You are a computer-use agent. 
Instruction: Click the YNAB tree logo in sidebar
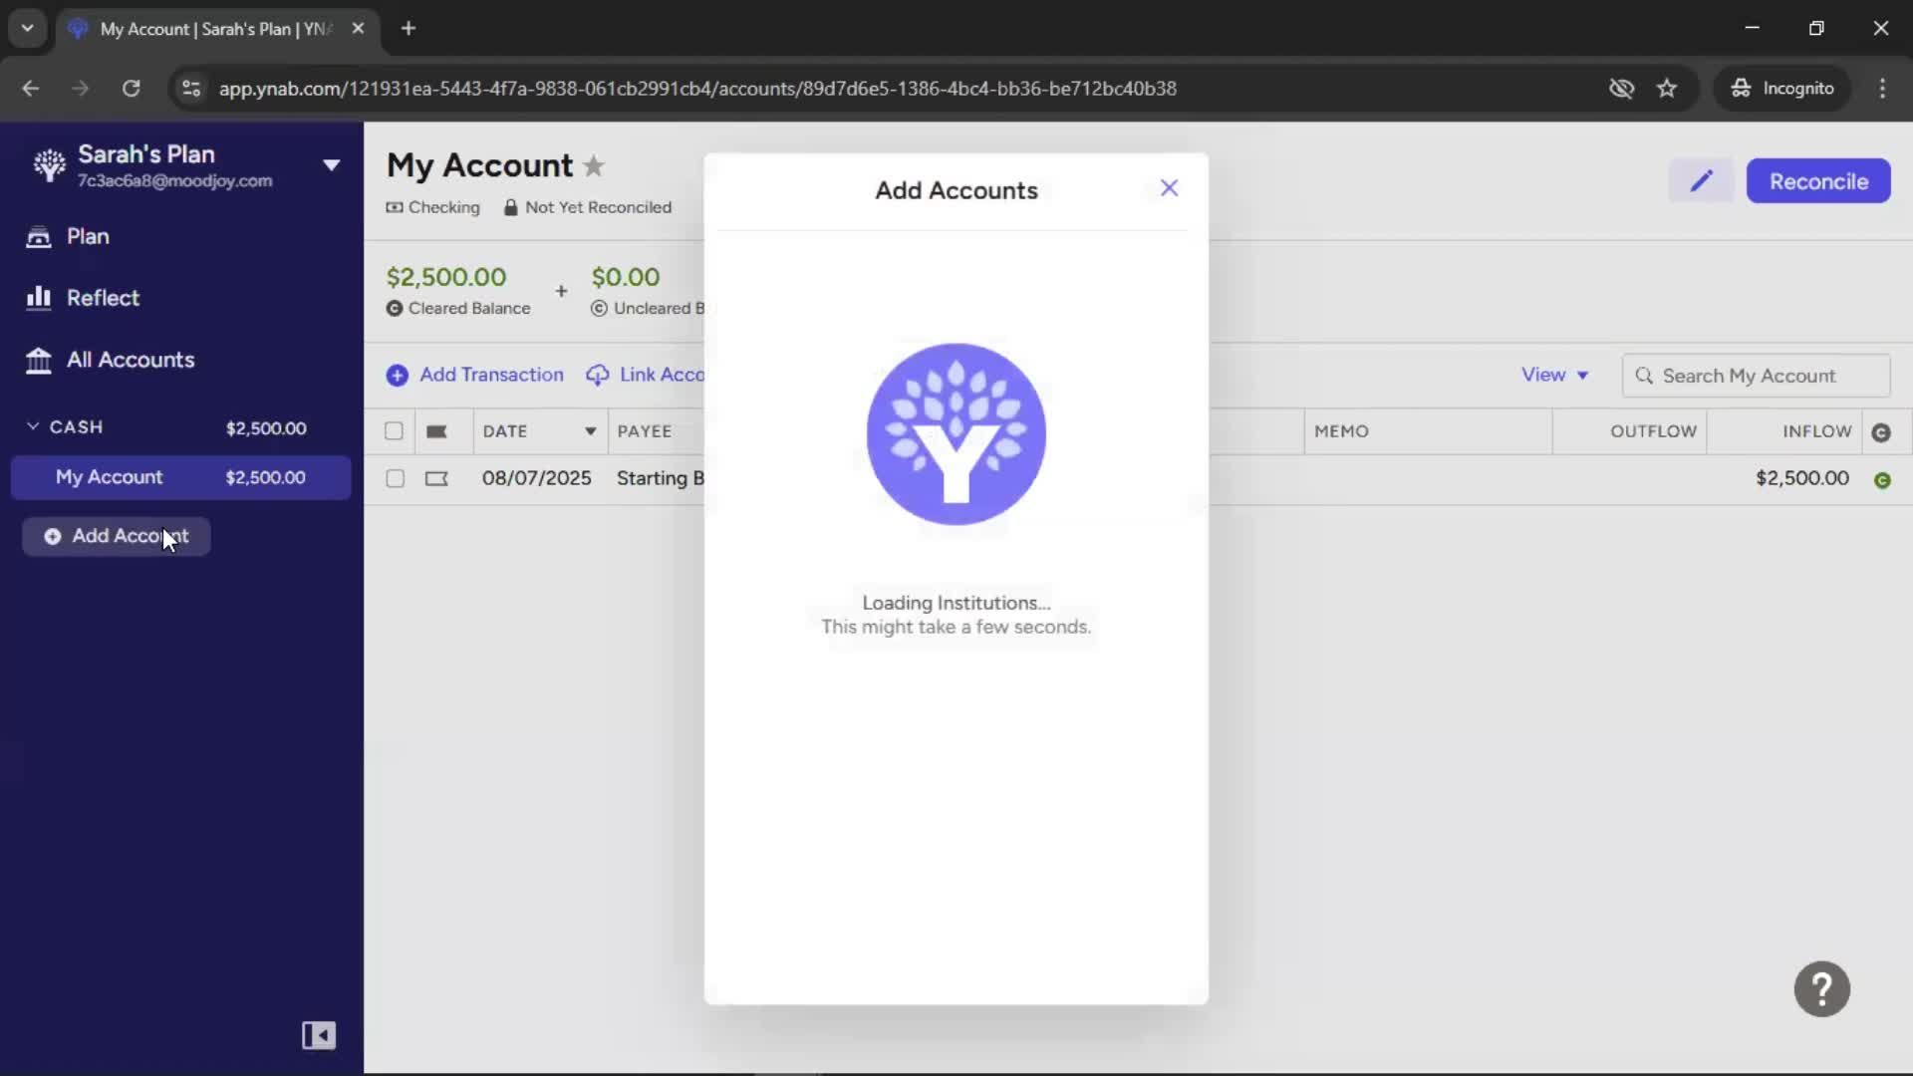coord(49,165)
